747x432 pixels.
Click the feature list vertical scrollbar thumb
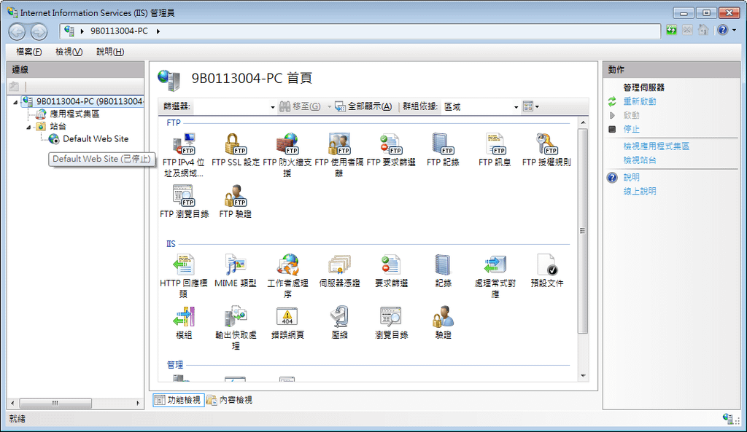[x=583, y=231]
